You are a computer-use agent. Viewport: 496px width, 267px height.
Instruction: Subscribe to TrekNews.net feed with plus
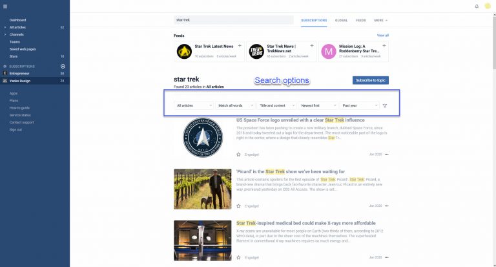pyautogui.click(x=312, y=46)
